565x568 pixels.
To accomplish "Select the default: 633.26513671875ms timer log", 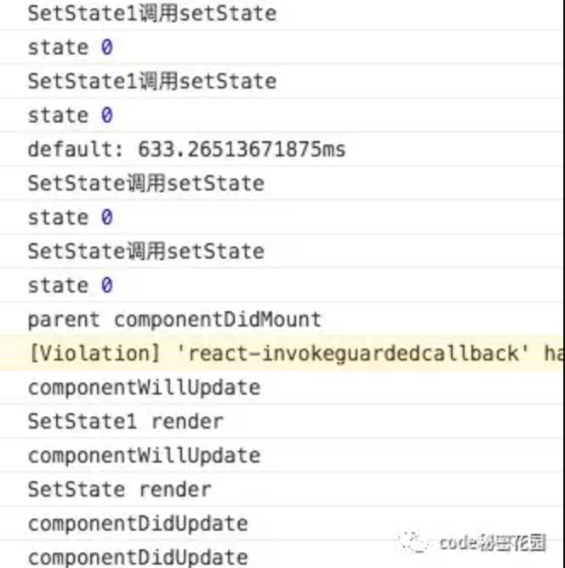I will (186, 150).
